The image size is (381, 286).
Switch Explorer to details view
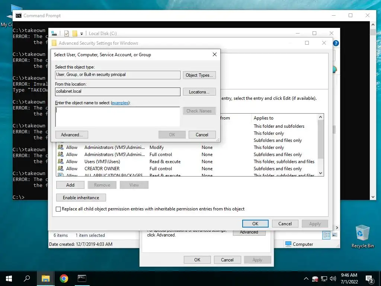click(326, 235)
